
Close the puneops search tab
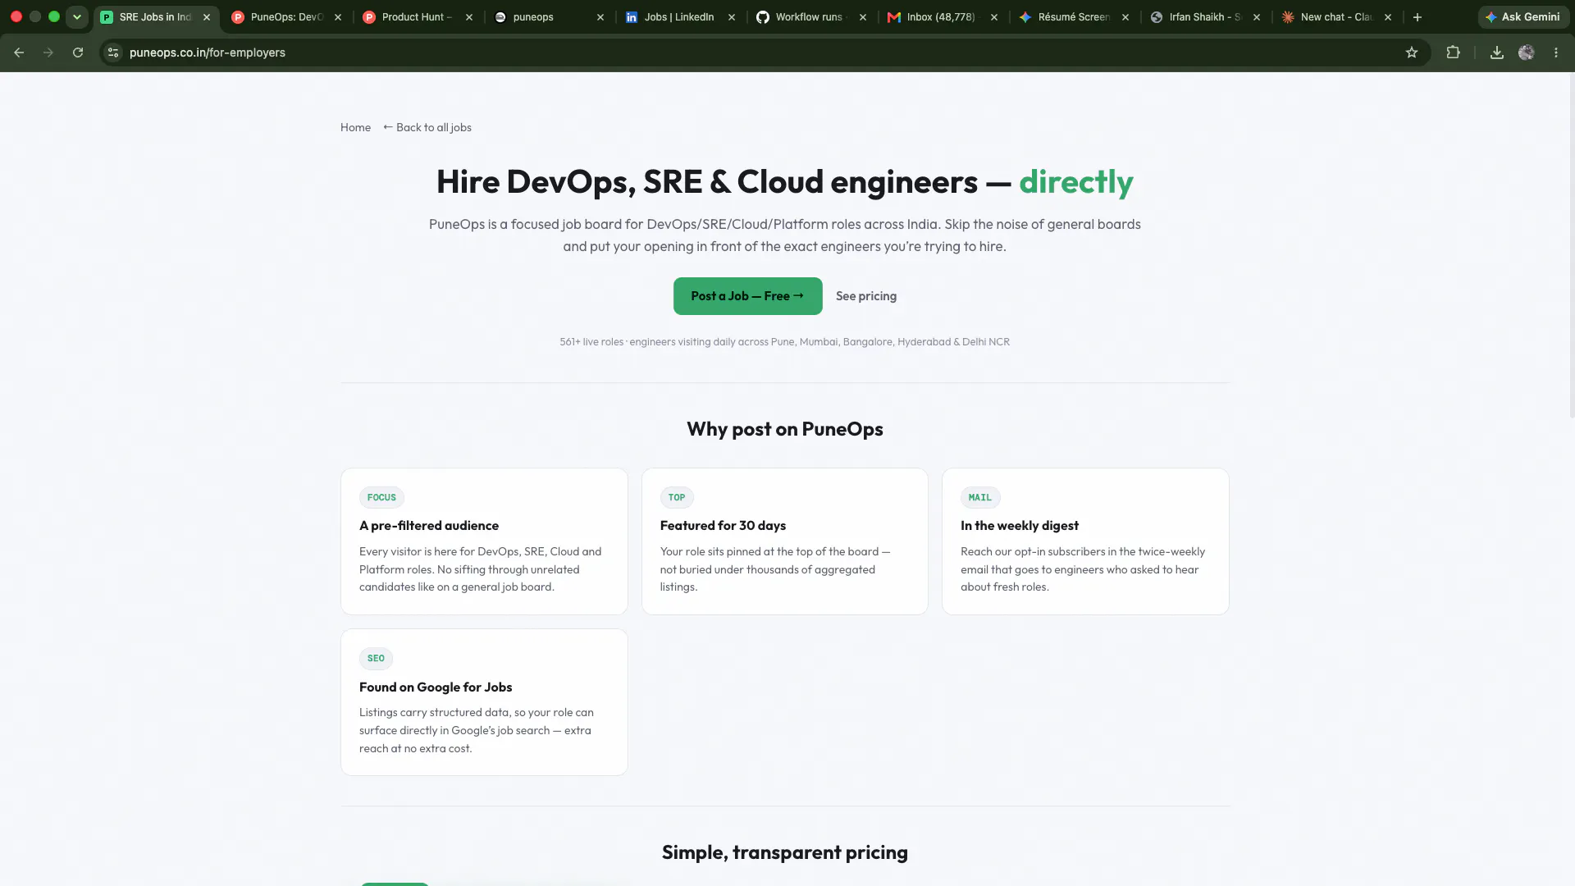(600, 17)
